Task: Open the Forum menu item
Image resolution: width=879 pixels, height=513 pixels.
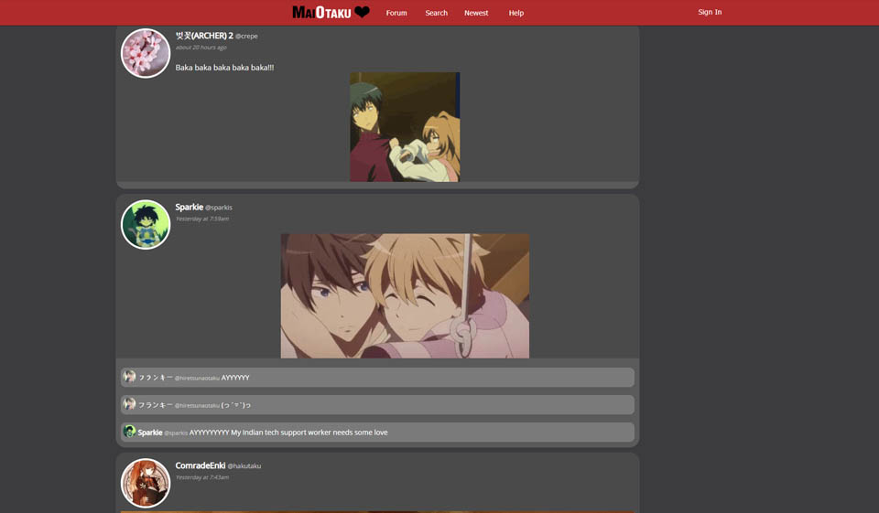Action: [x=396, y=13]
